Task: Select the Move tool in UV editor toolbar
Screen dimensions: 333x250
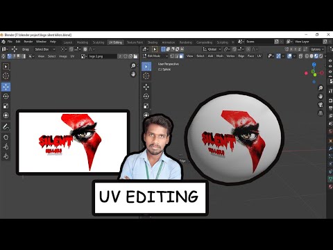Action: coord(6,87)
